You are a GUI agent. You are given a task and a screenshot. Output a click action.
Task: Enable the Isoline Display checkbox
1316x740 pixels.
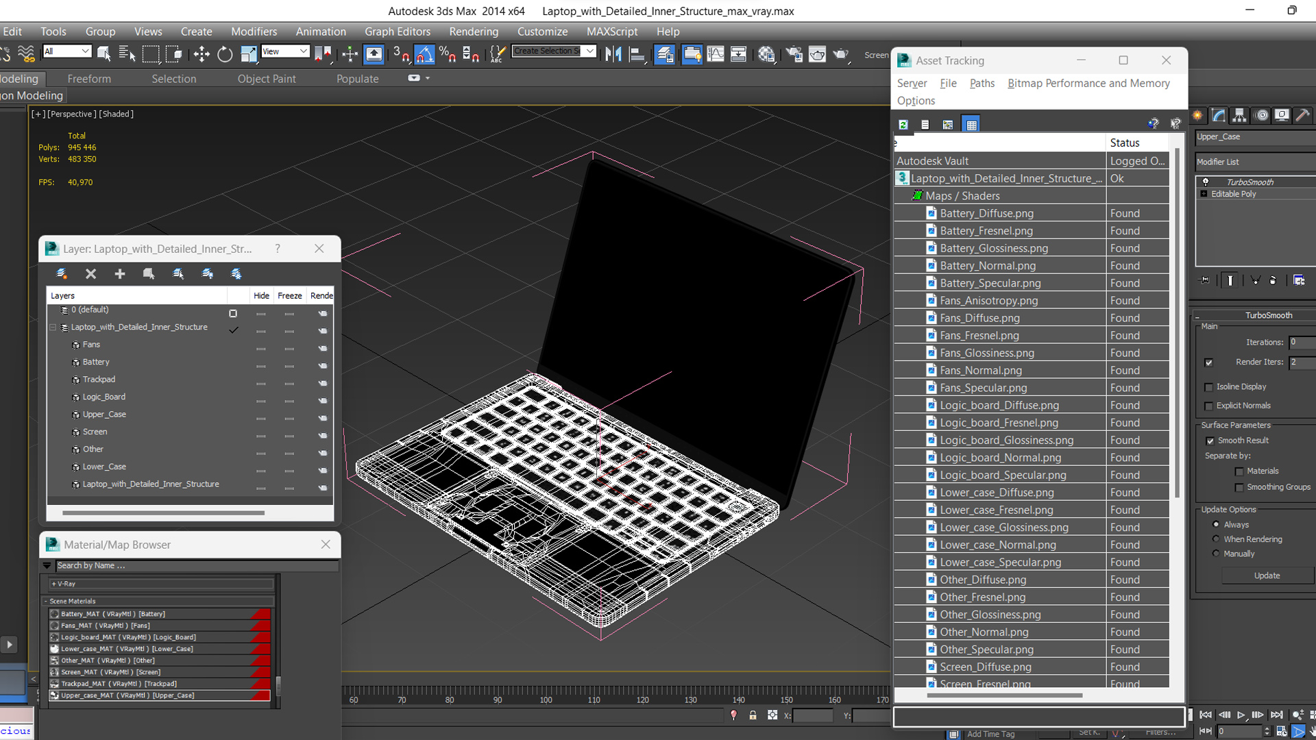1209,387
